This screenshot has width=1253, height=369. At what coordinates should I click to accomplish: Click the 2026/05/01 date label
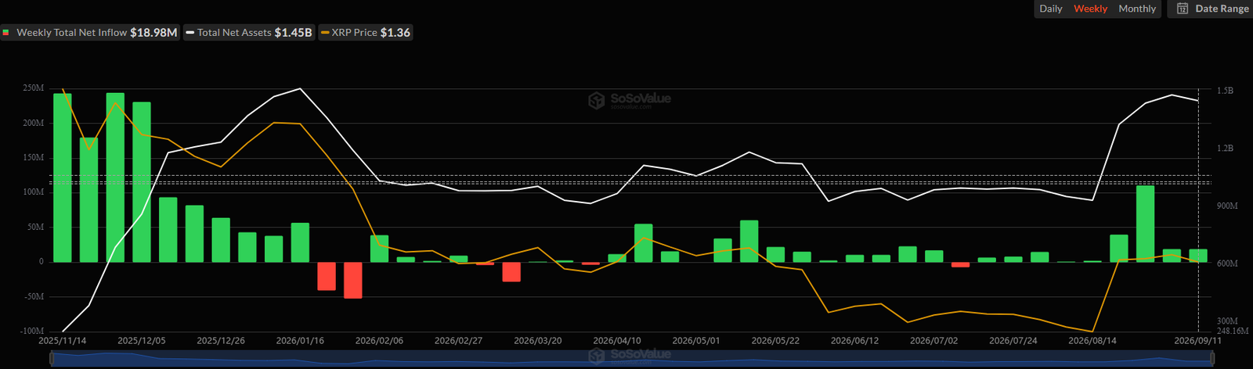pyautogui.click(x=695, y=341)
